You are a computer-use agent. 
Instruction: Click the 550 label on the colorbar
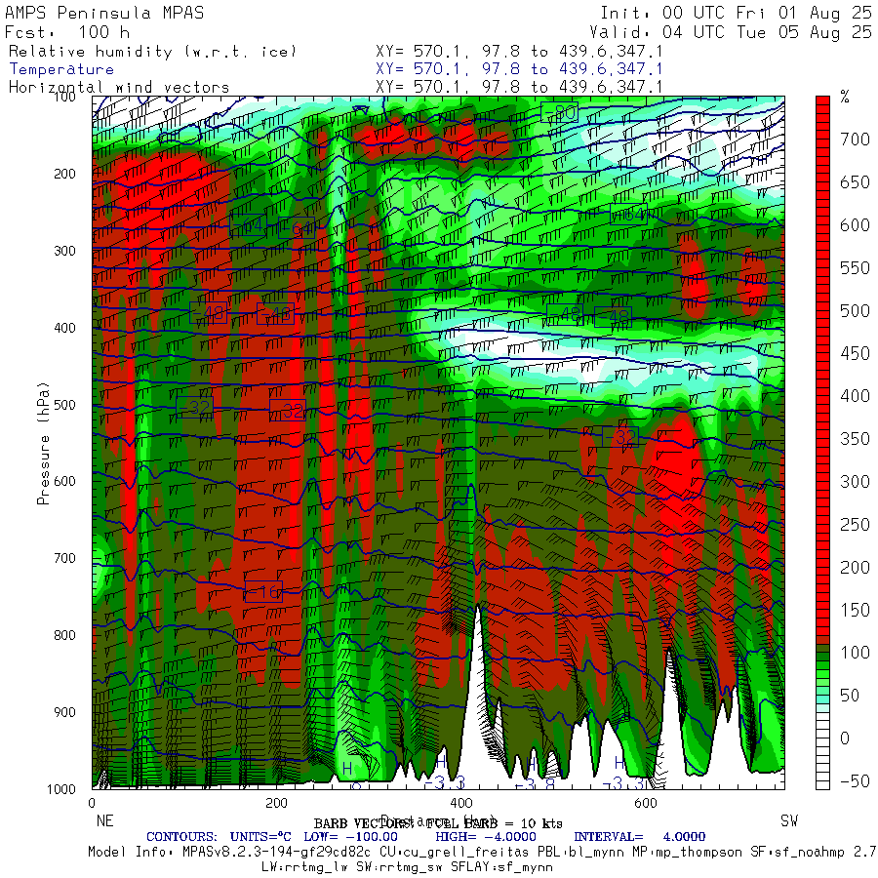(x=855, y=267)
